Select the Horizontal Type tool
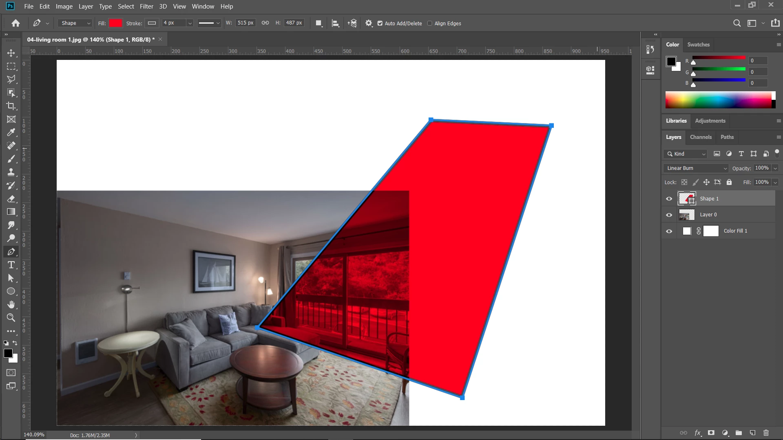The width and height of the screenshot is (783, 440). 11,265
